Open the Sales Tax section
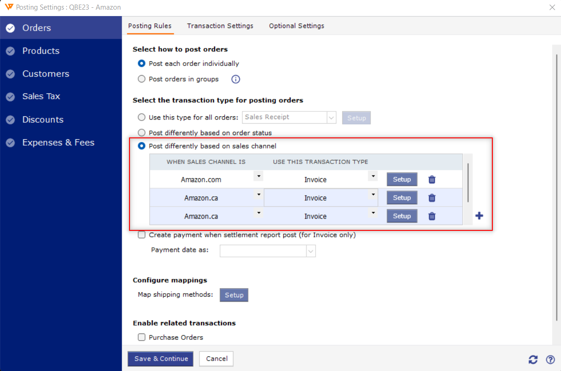This screenshot has width=561, height=371. (61, 97)
